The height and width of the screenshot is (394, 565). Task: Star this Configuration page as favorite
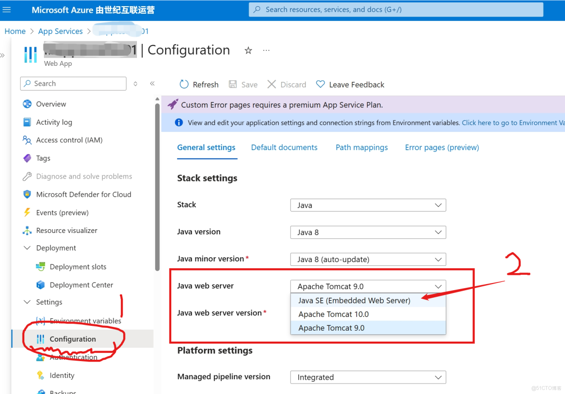pyautogui.click(x=248, y=50)
